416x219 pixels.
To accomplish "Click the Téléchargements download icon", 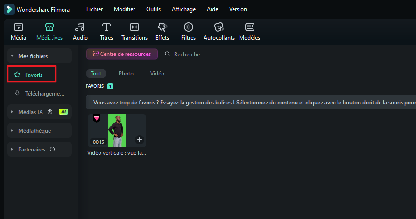I will 17,94.
